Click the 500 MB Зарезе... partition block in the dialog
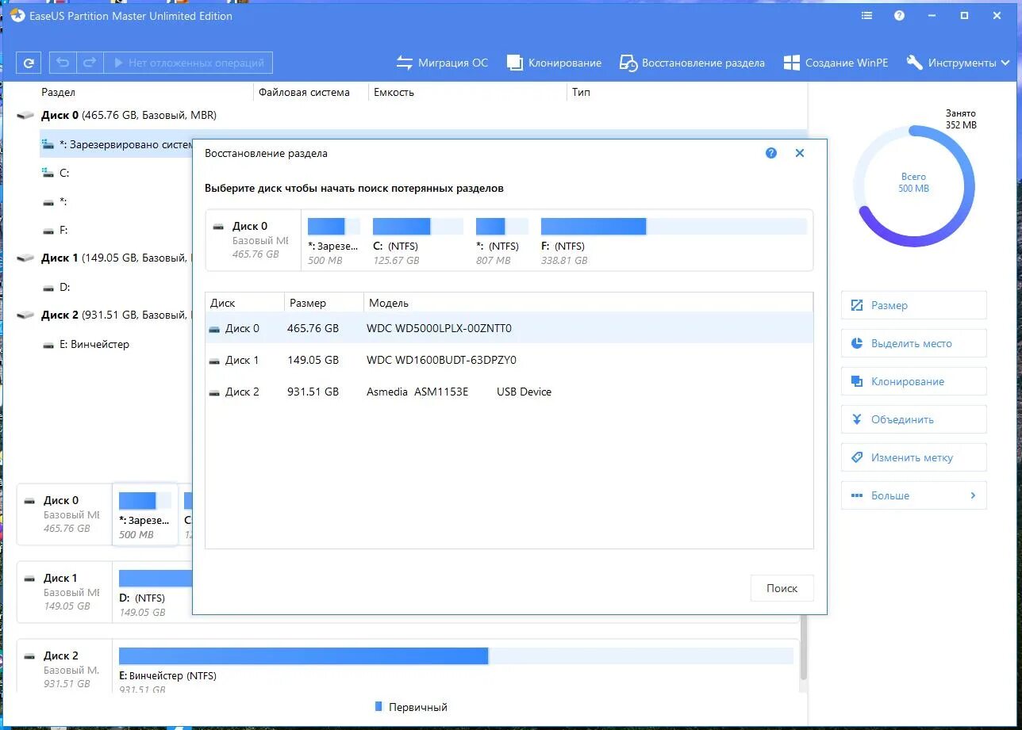 pyautogui.click(x=333, y=240)
